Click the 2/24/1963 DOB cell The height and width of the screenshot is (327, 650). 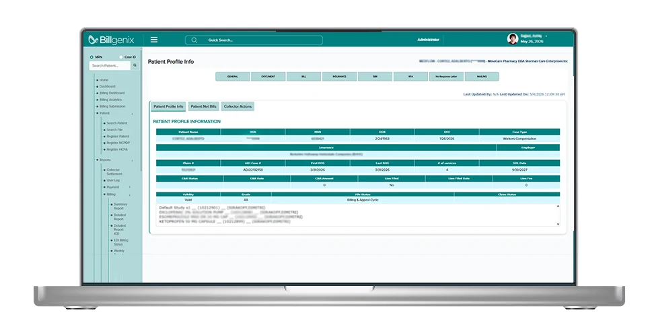(x=382, y=139)
